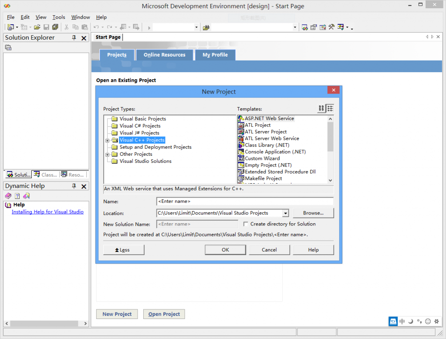Click the Toolbox hammer-and-wrench toolbar icon
Image resolution: width=446 pixels, height=339 pixels.
click(331, 27)
